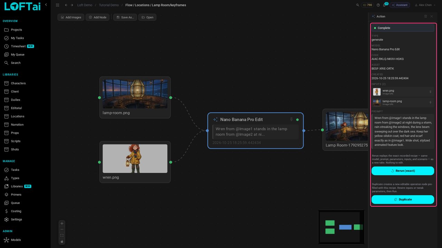Viewport: 442px width, 248px height.
Task: Collapse the left sidebar
Action: pyautogui.click(x=46, y=5)
